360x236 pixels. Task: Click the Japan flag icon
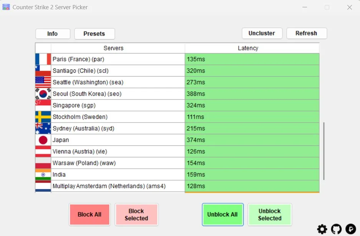(x=43, y=140)
